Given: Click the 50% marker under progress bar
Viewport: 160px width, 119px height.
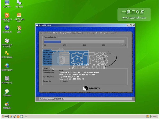Looking at the screenshot, I should pyautogui.click(x=84, y=45).
